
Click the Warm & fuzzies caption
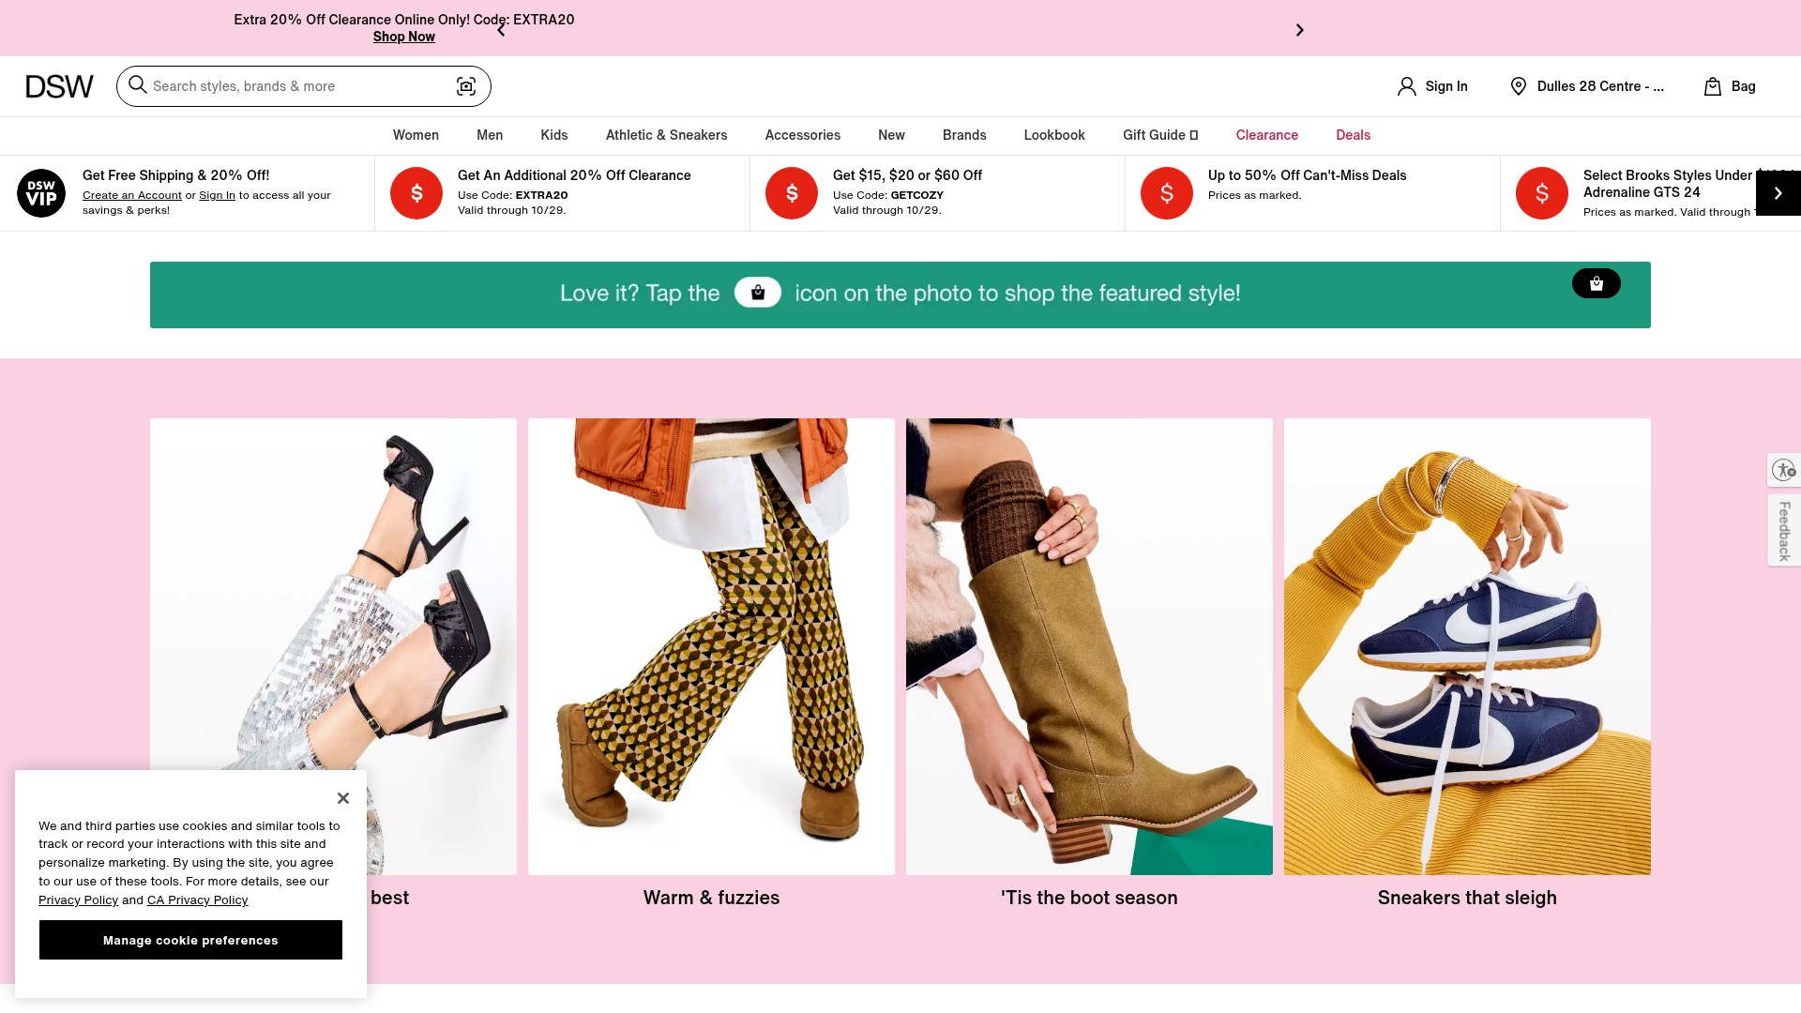[711, 898]
